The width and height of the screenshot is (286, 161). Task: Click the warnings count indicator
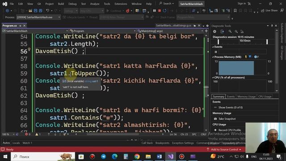tap(38, 134)
